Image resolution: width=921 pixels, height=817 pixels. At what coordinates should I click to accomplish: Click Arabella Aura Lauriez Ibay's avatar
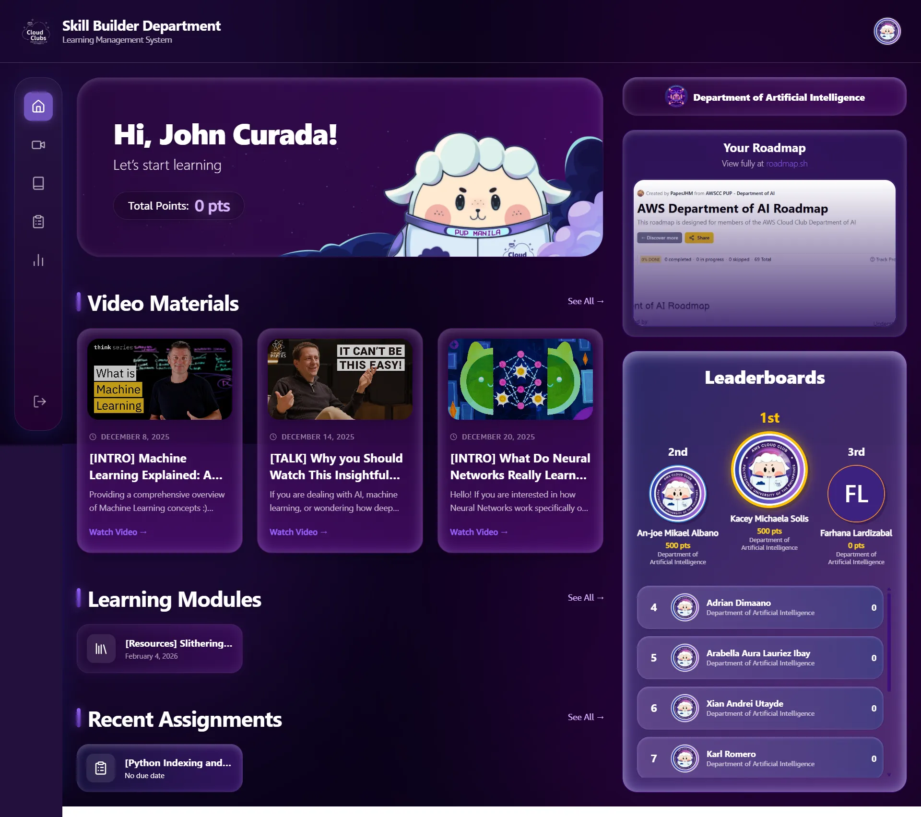click(685, 658)
